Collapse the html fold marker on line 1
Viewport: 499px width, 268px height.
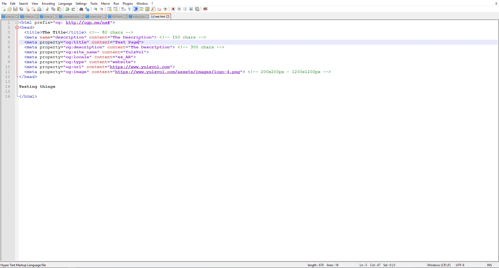click(x=17, y=23)
